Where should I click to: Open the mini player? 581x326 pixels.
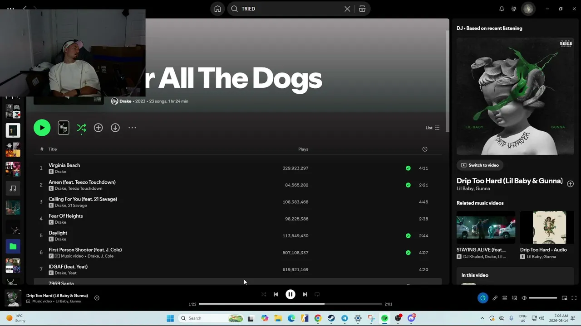pos(564,298)
